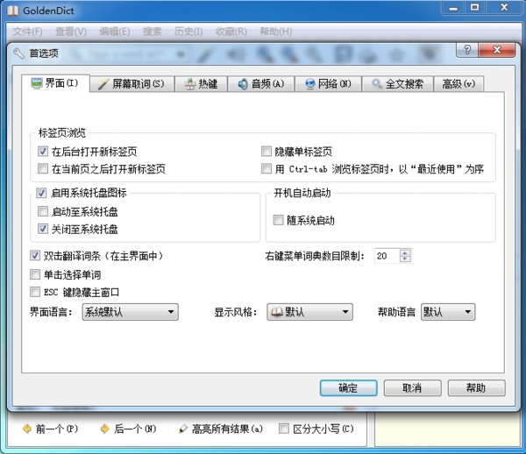Open the 编辑(E) menu
Viewport: 526px width, 454px height.
114,32
